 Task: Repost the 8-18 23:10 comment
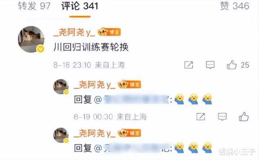coord(188,65)
